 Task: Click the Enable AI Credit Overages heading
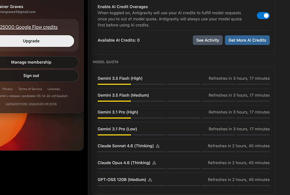coord(123,7)
